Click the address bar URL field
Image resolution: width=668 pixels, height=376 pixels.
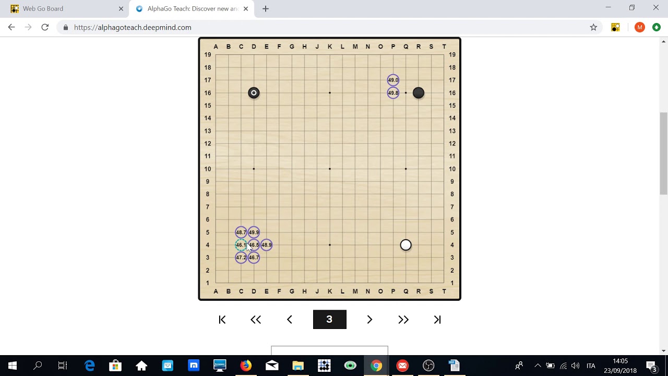click(329, 27)
